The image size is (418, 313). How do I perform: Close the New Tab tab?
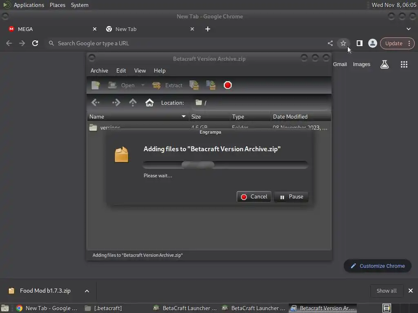(x=192, y=29)
